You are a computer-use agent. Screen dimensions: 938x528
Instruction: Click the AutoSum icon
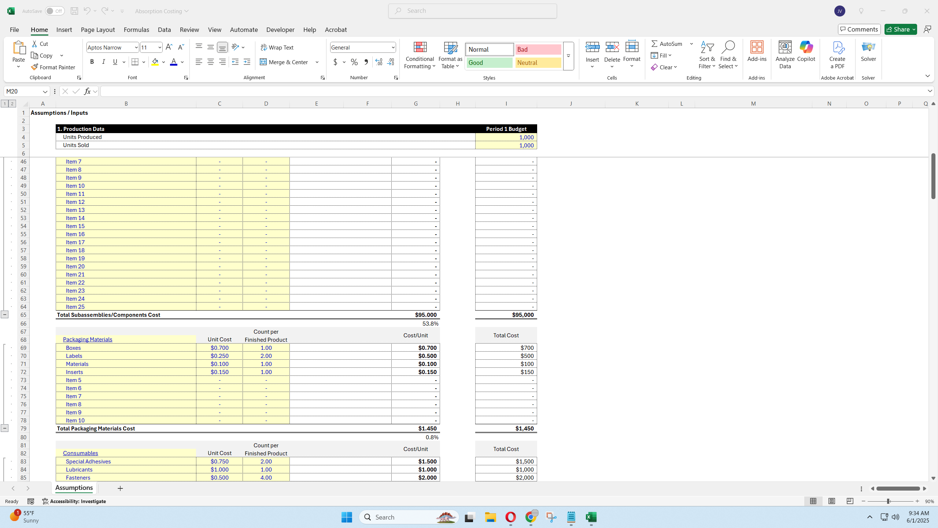(656, 44)
